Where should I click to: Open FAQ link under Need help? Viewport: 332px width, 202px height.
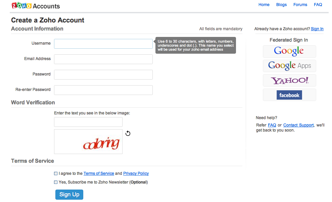pos(272,125)
